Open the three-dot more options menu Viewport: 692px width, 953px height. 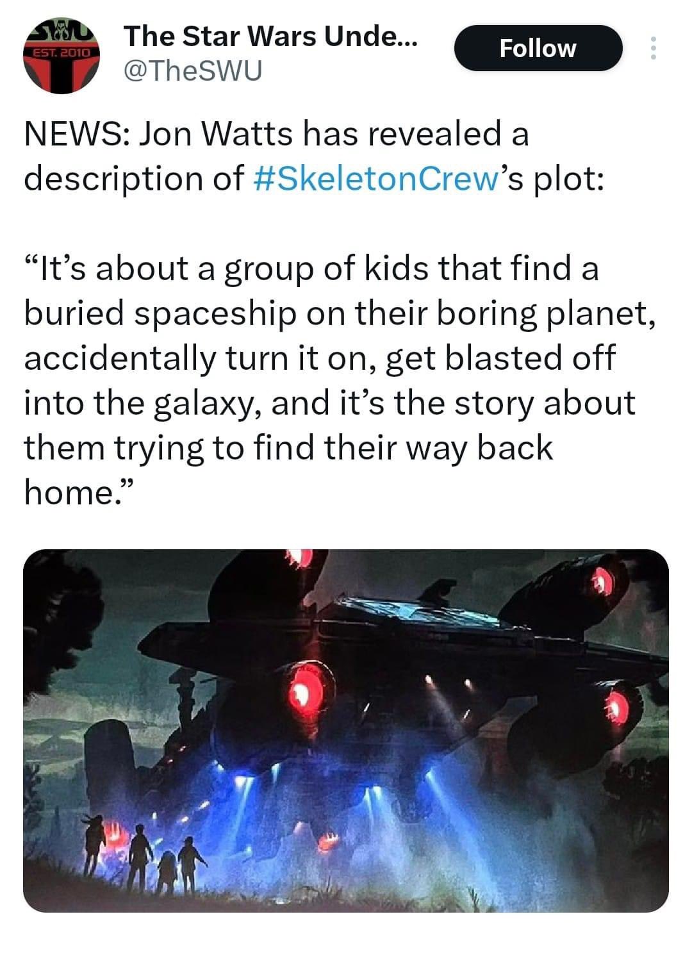[x=653, y=48]
